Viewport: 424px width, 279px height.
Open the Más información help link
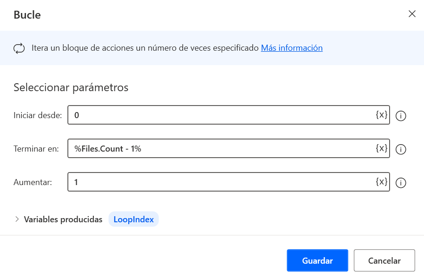(291, 47)
